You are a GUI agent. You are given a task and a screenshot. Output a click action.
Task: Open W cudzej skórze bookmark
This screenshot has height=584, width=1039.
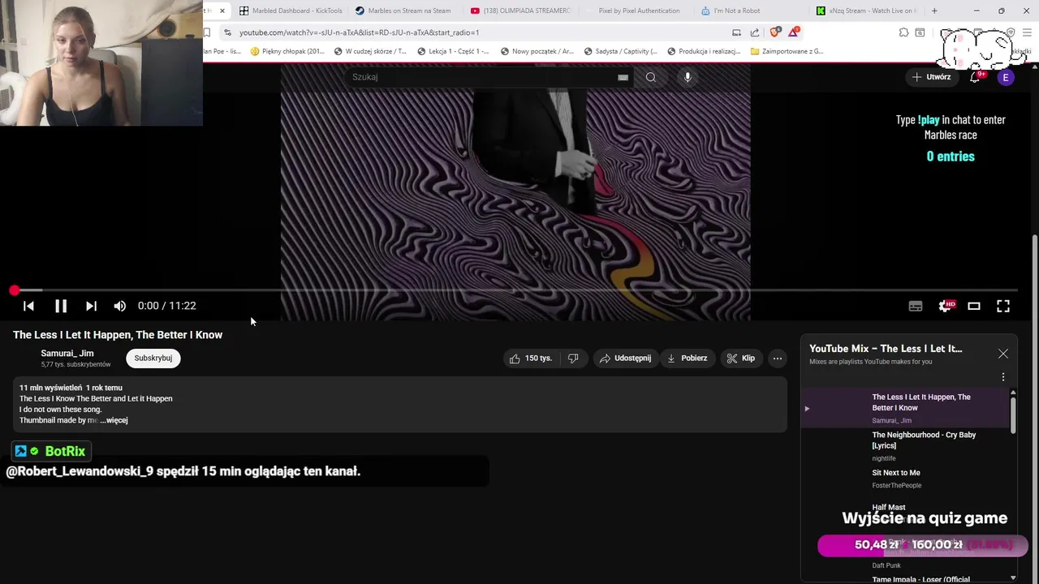point(370,51)
